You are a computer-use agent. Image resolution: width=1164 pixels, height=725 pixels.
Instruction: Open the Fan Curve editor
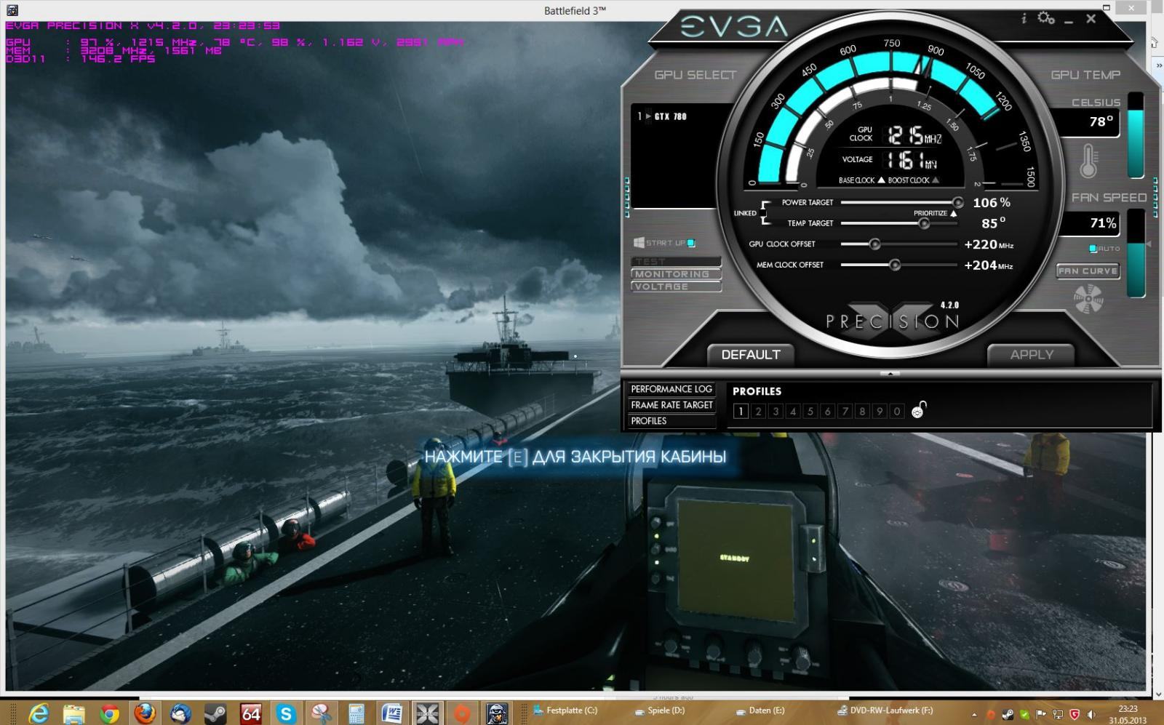click(1088, 271)
